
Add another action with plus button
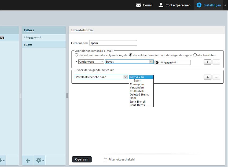tap(207, 77)
